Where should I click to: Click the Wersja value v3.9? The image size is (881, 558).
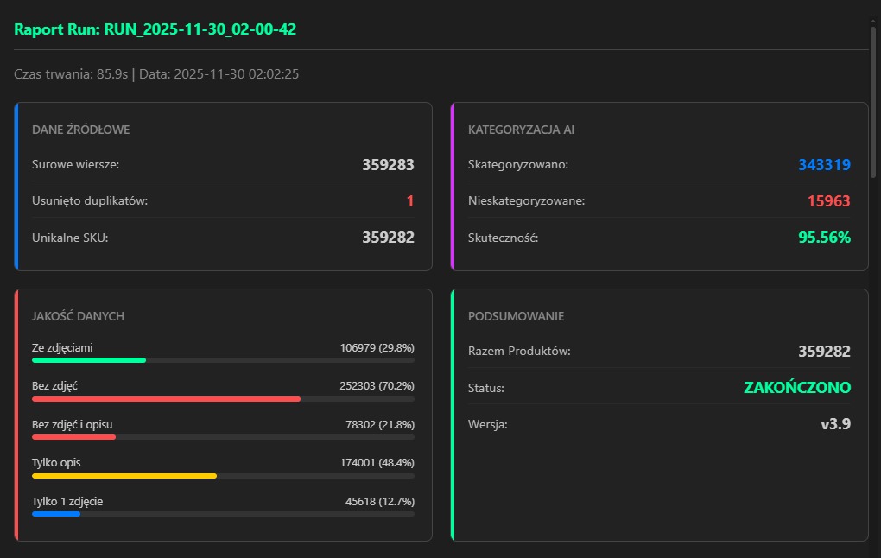[x=834, y=424]
